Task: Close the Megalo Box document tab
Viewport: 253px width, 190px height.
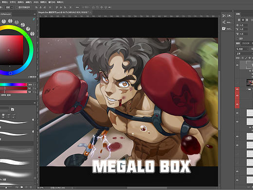Action: (90, 12)
